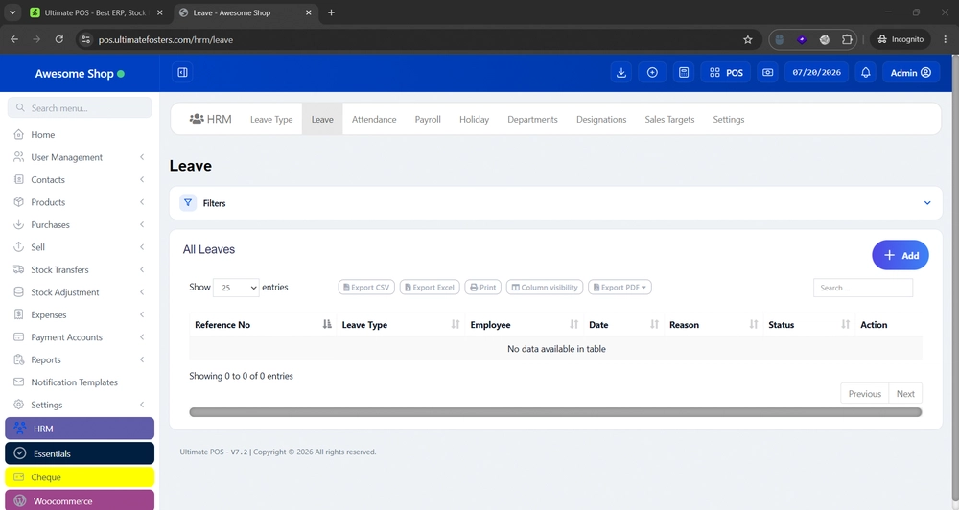The width and height of the screenshot is (959, 510).
Task: Expand the Expenses menu
Action: coord(80,315)
